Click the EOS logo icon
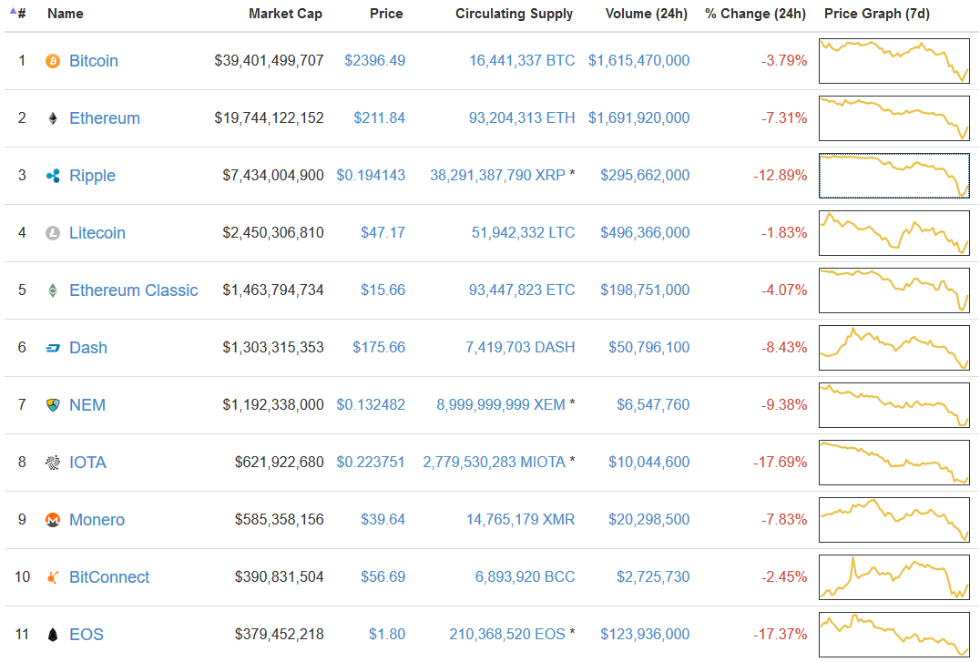This screenshot has height=662, width=980. pyautogui.click(x=53, y=635)
